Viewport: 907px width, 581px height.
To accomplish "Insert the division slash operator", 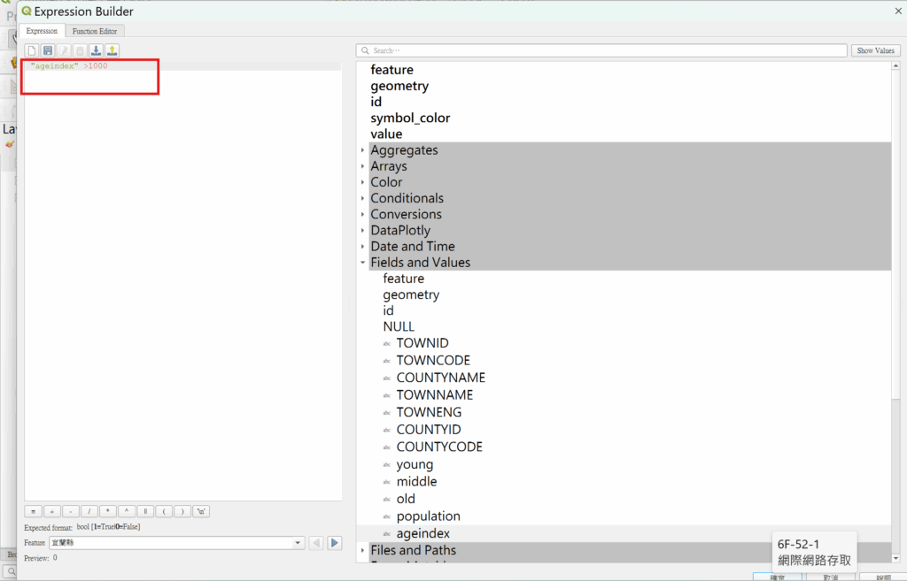I will (x=89, y=511).
